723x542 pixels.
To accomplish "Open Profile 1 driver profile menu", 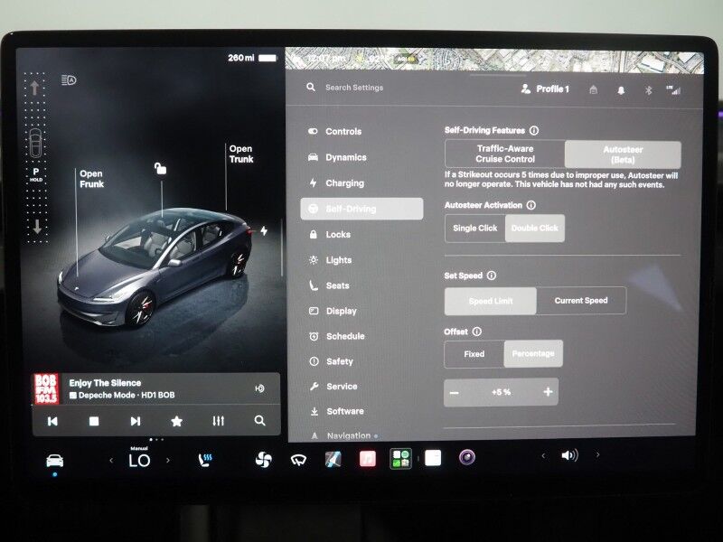I will point(545,89).
